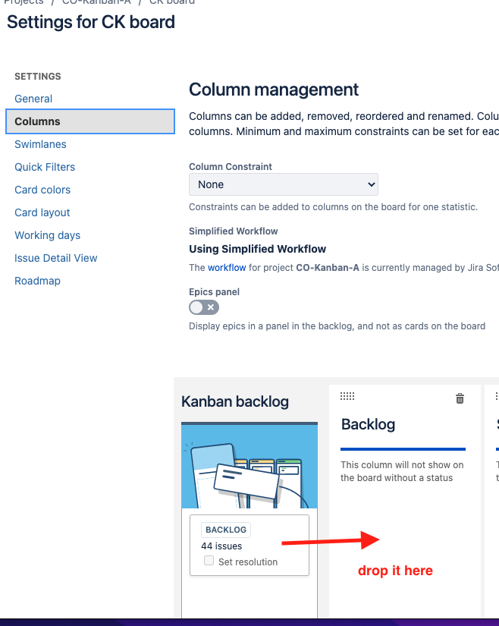The image size is (499, 626).
Task: Click the drag handle on the Backlog column
Action: pos(347,395)
